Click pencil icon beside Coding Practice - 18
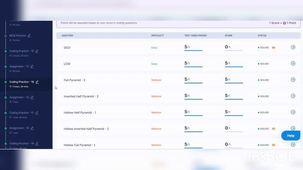303x170 pixels. click(x=37, y=144)
